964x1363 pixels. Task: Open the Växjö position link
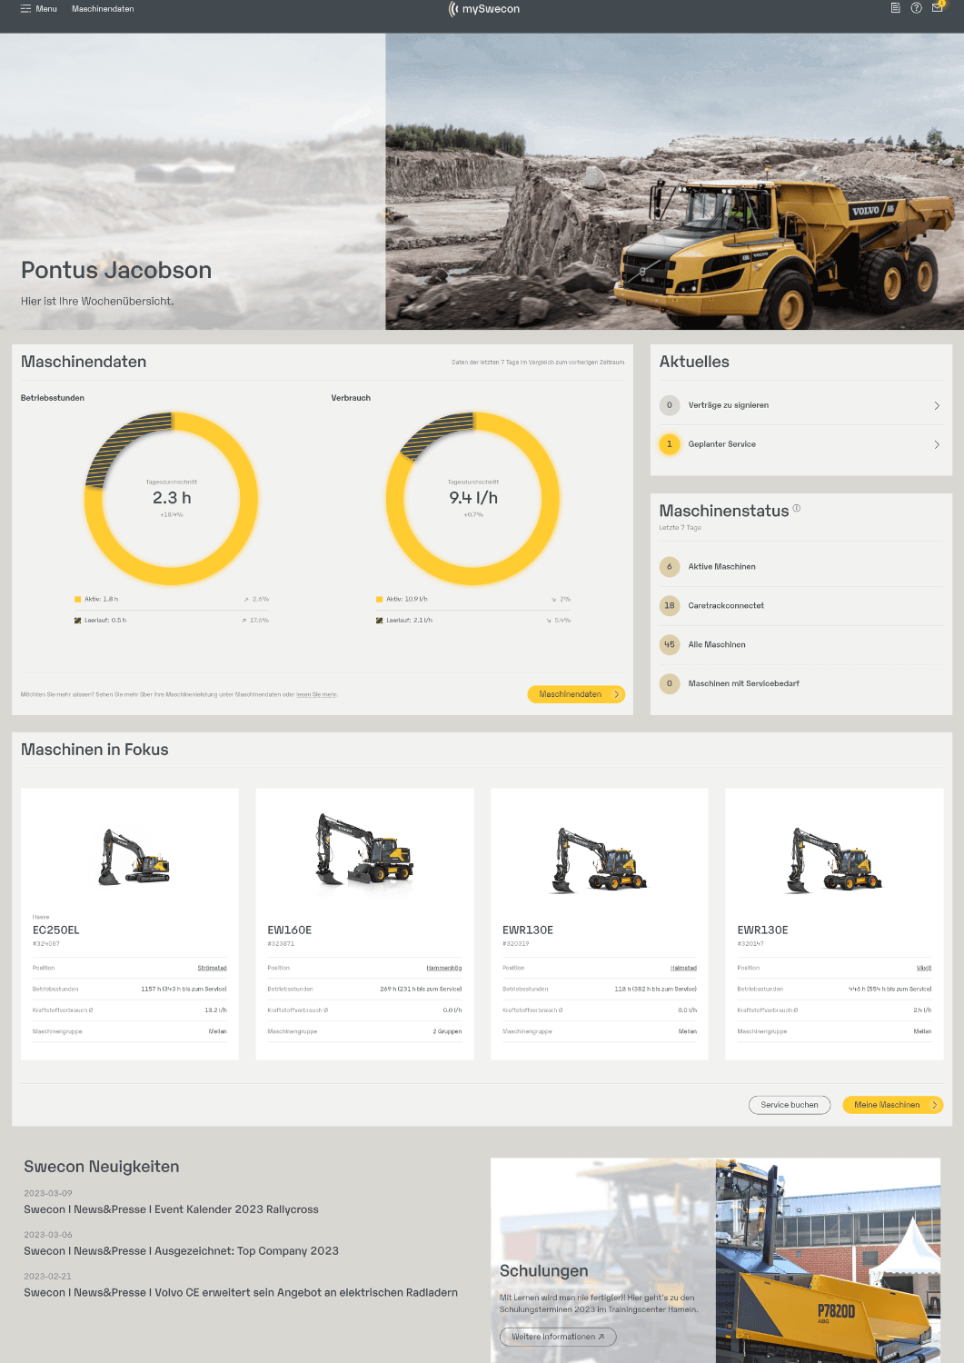(x=924, y=969)
